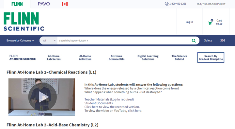Open the SDS link in navigation bar
Image resolution: width=235 pixels, height=129 pixels.
[223, 41]
